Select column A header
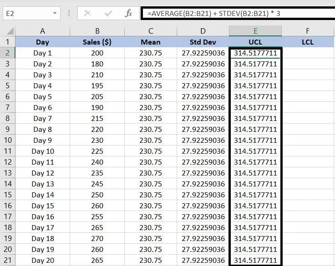 [x=42, y=31]
